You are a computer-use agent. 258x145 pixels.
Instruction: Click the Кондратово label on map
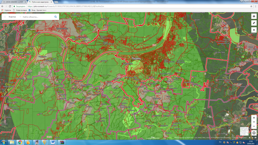point(128,64)
